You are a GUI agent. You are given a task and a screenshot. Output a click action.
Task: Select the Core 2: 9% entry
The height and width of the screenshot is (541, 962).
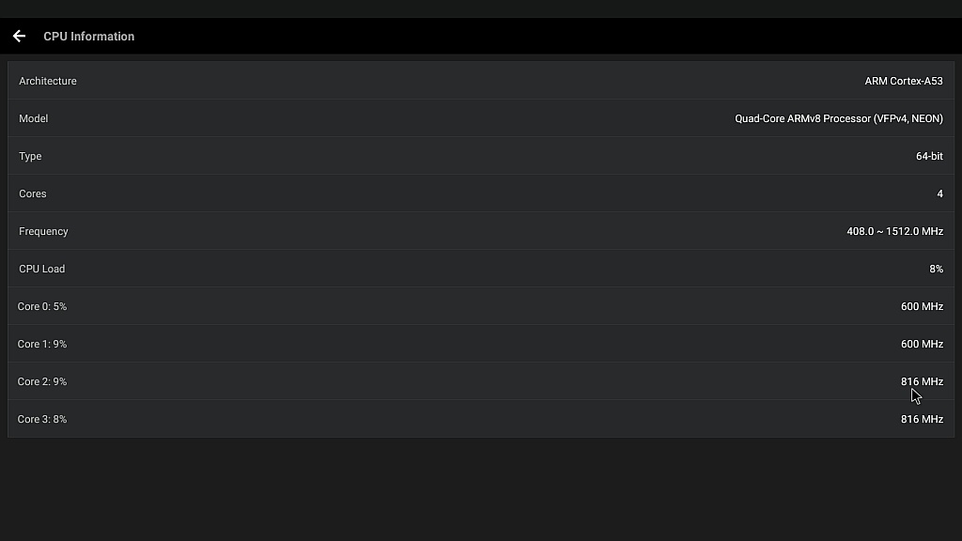pos(42,381)
